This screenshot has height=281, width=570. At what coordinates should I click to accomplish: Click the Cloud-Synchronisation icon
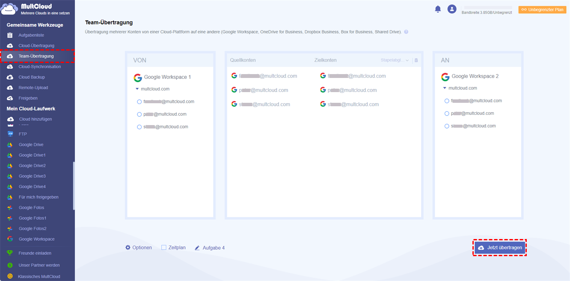point(10,67)
